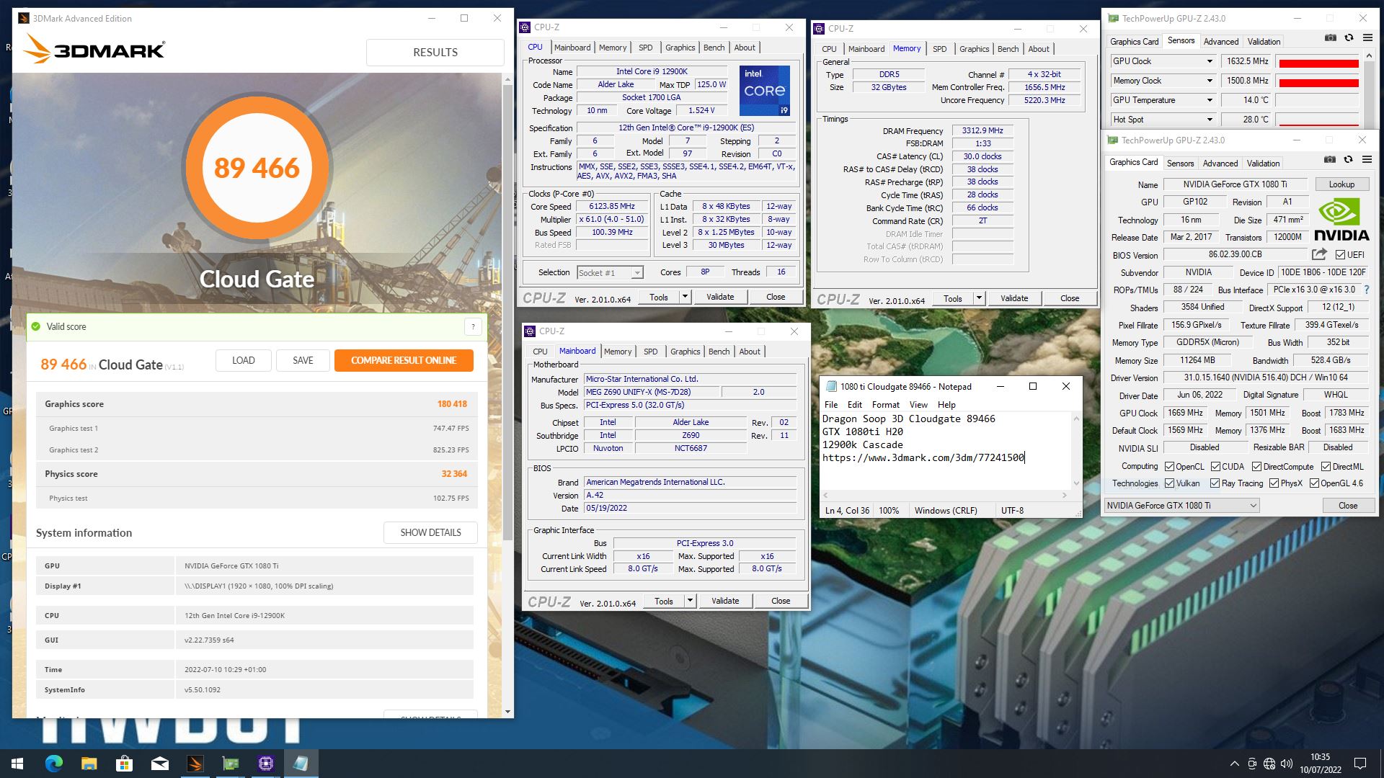Click the network globe icon in system tray
Screen dimensions: 1384x778
(x=1269, y=764)
